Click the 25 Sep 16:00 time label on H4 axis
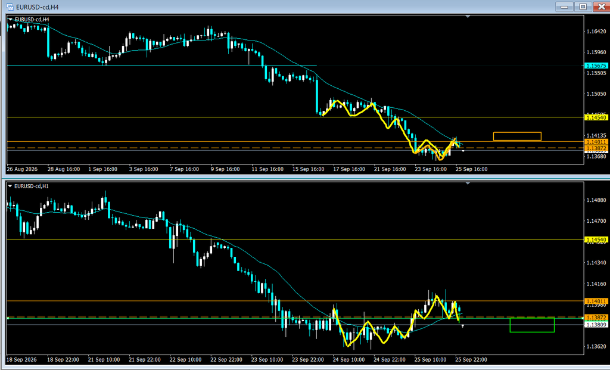Image resolution: width=610 pixels, height=370 pixels. coord(472,169)
